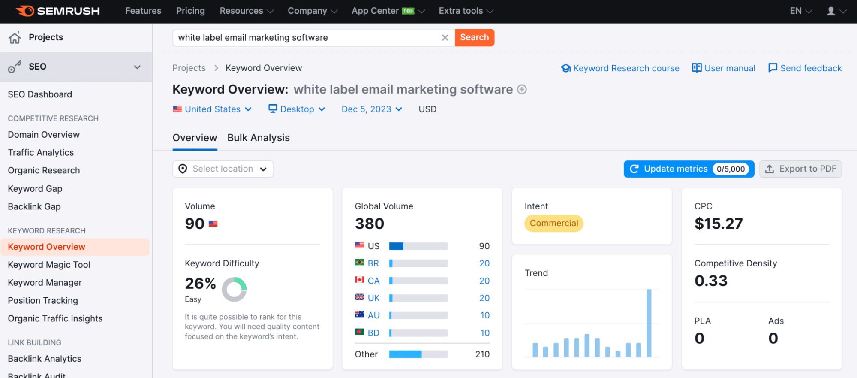Click the upload icon in Export to PDF
857x378 pixels.
tap(770, 169)
